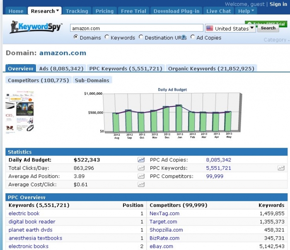Image resolution: width=290 pixels, height=250 pixels.
Task: Select the Destination URLs radio button
Action: [141, 37]
